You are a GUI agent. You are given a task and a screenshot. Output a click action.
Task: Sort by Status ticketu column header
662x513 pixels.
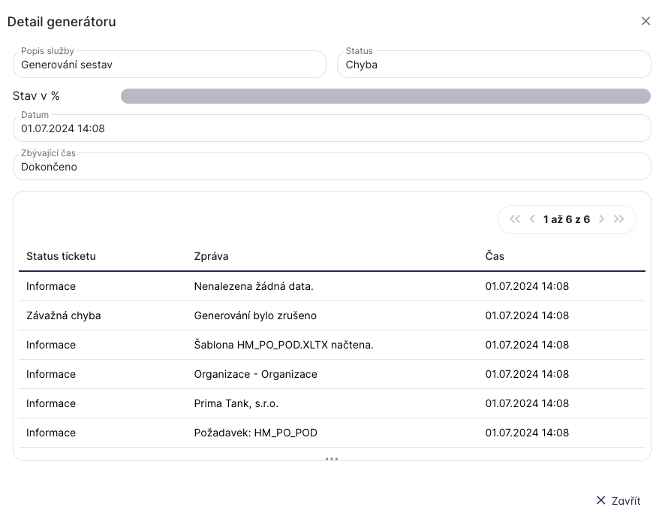[x=61, y=256]
